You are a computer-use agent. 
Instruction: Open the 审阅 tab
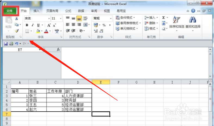click(94, 11)
